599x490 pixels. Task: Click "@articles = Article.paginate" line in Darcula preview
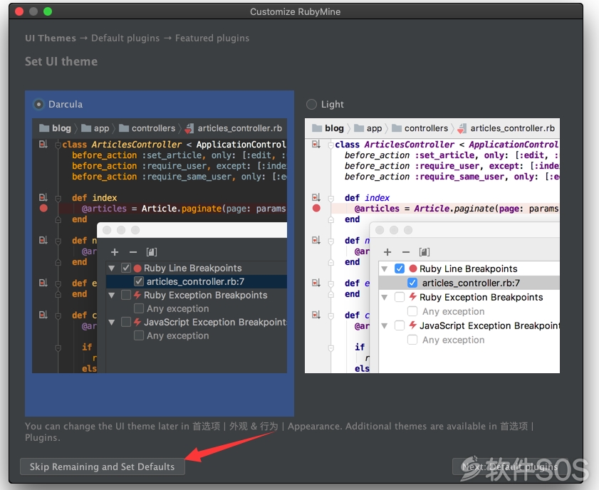pos(184,209)
